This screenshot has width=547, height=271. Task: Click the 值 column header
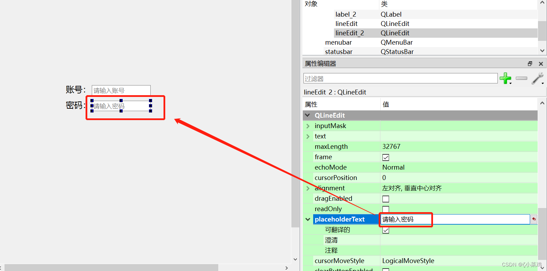click(x=386, y=104)
